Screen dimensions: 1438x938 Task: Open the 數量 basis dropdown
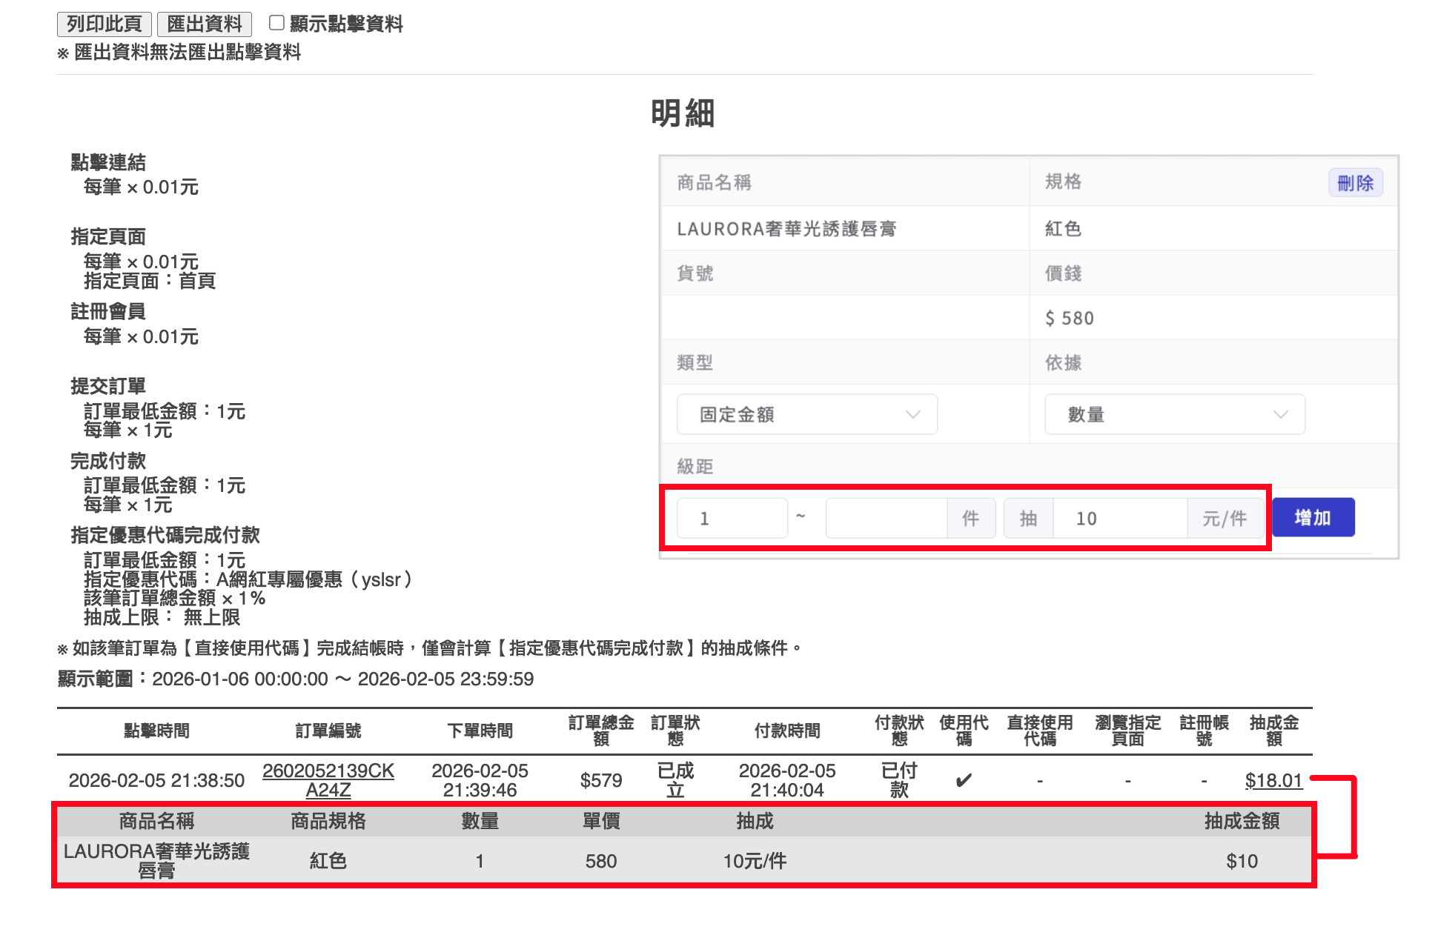tap(1174, 414)
